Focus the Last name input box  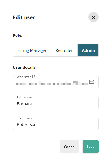[56, 124]
